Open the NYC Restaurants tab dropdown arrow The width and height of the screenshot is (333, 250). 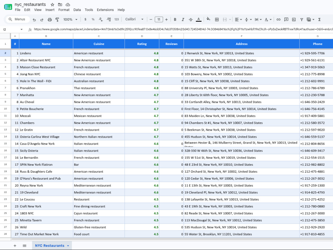(68, 246)
